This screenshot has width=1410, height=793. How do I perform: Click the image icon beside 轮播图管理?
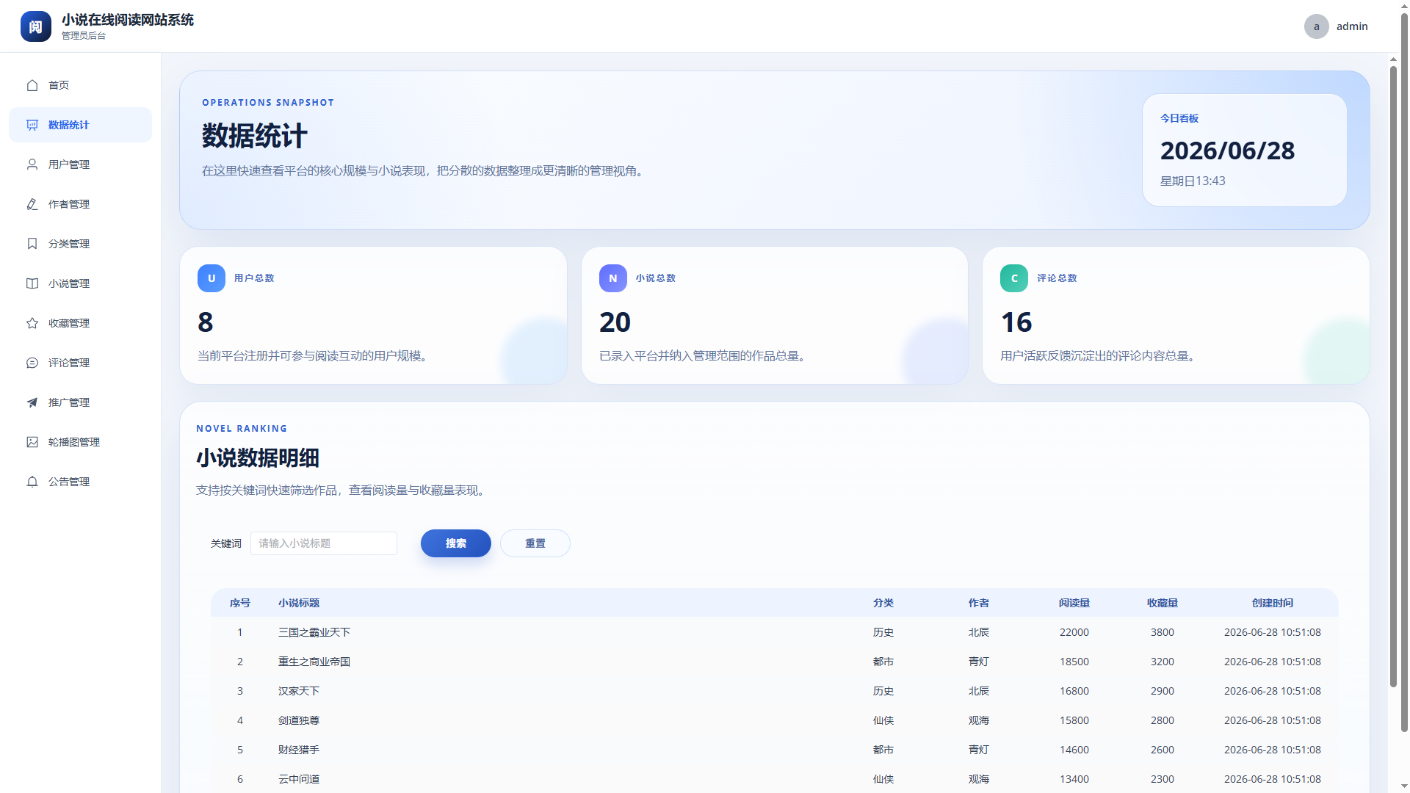32,442
